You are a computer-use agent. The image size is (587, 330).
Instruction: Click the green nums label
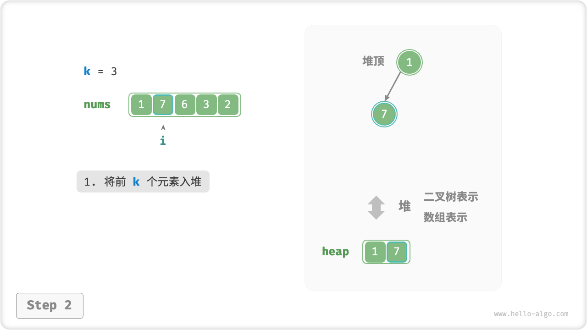(97, 104)
